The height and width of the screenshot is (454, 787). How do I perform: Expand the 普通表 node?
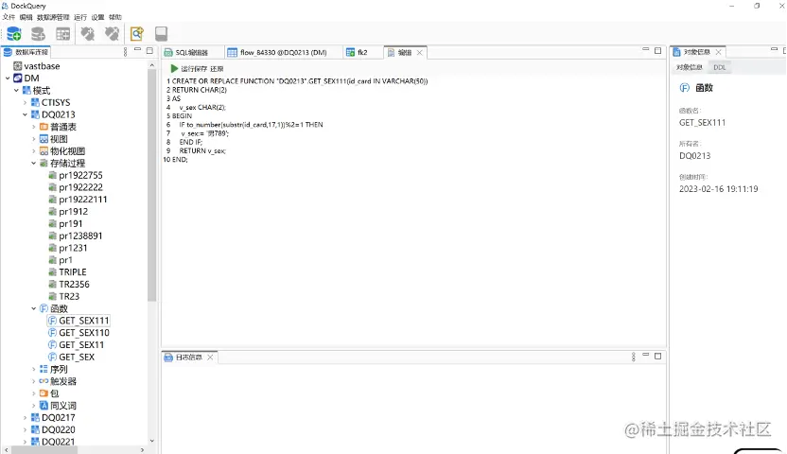click(x=34, y=127)
